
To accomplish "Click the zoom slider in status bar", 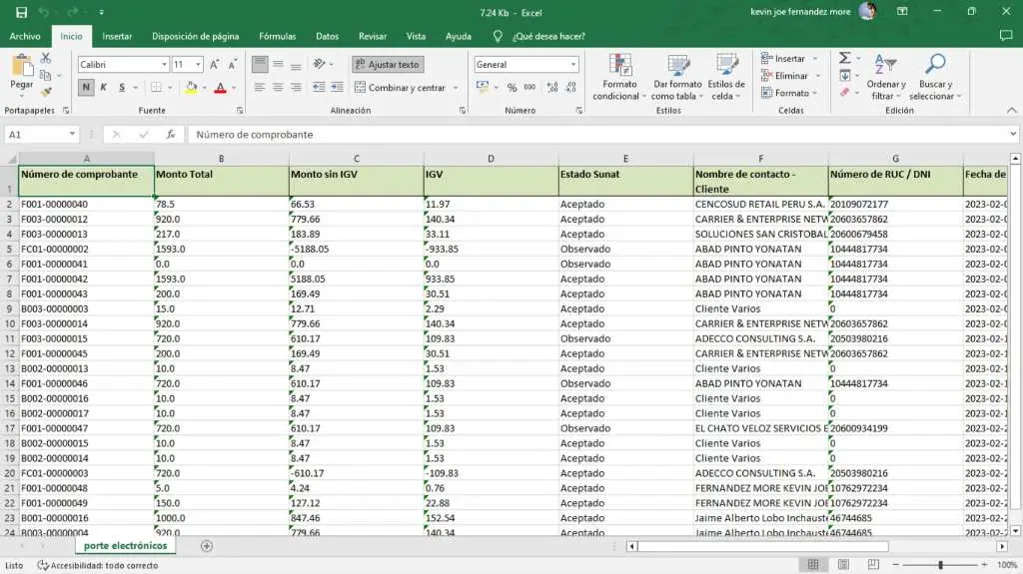I will point(939,565).
